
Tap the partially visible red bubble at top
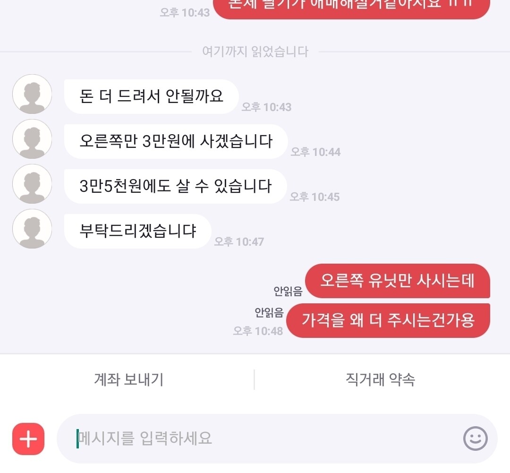351,8
